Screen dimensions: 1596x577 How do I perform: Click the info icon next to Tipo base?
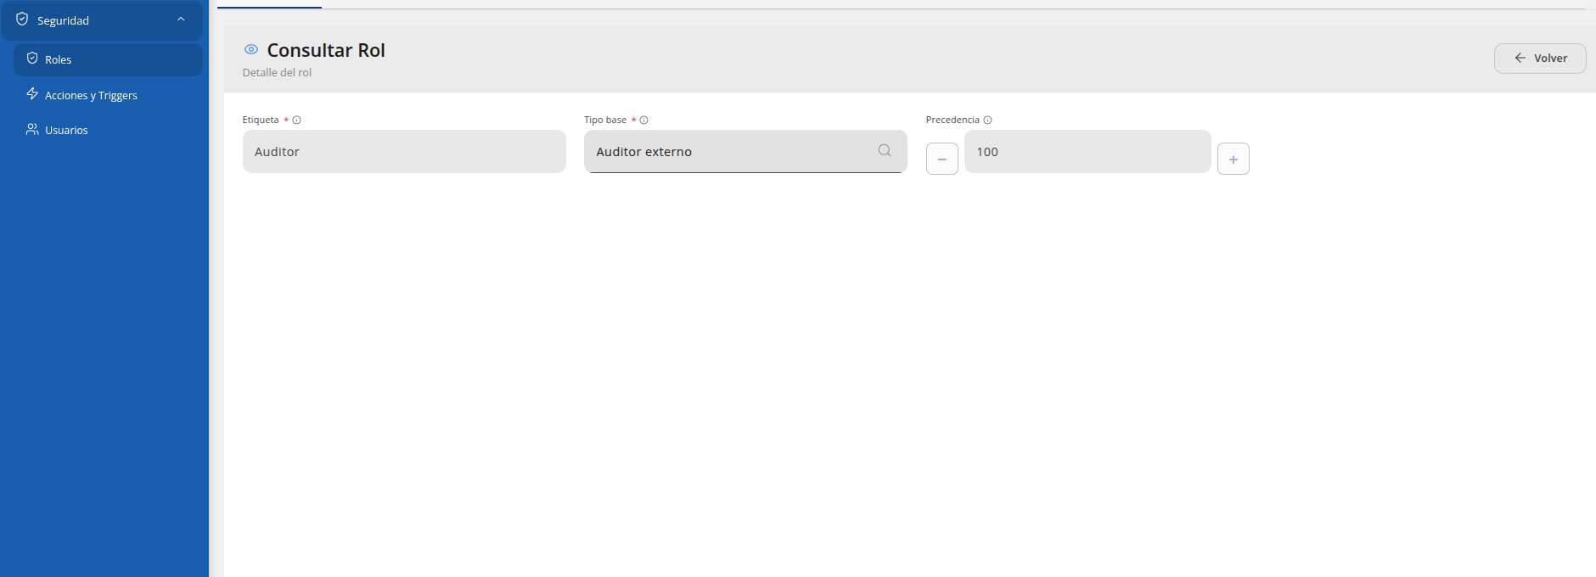[x=643, y=120]
